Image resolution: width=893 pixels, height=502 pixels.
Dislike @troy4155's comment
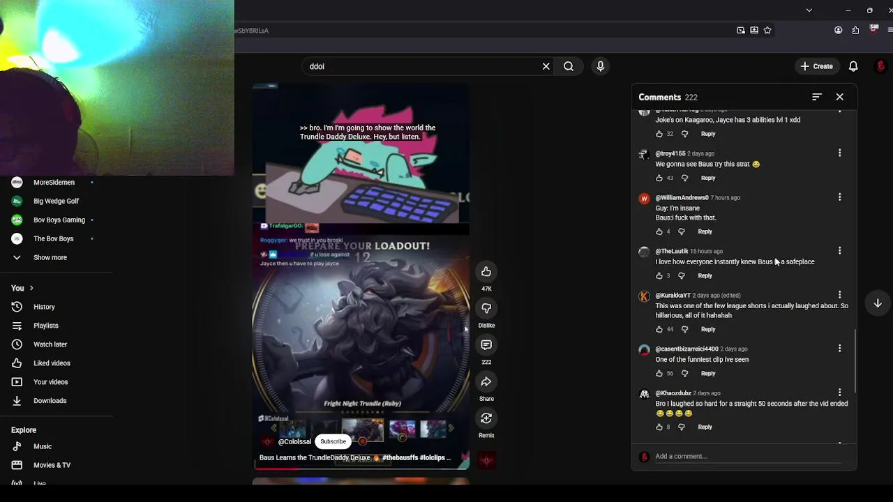click(684, 178)
